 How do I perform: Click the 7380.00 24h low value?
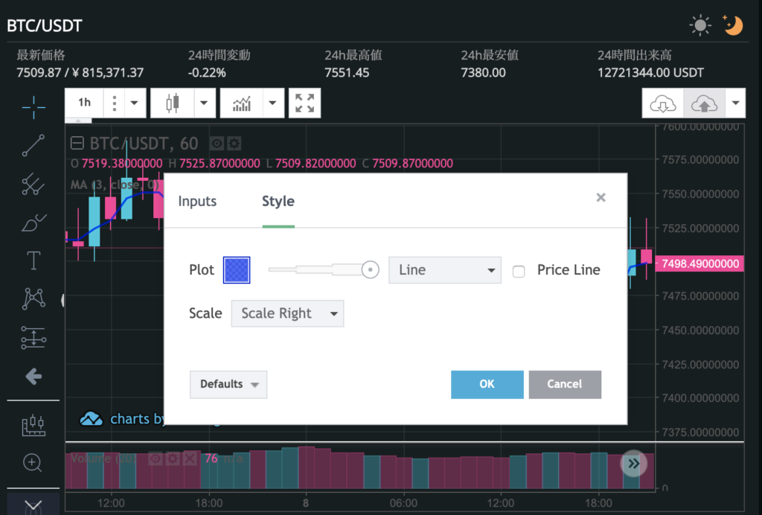(x=484, y=73)
